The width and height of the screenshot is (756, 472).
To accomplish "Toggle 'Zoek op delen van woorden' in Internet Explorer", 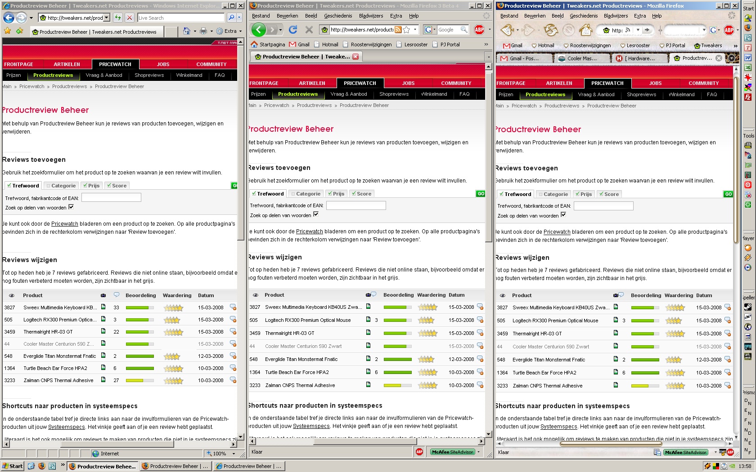I will [71, 207].
